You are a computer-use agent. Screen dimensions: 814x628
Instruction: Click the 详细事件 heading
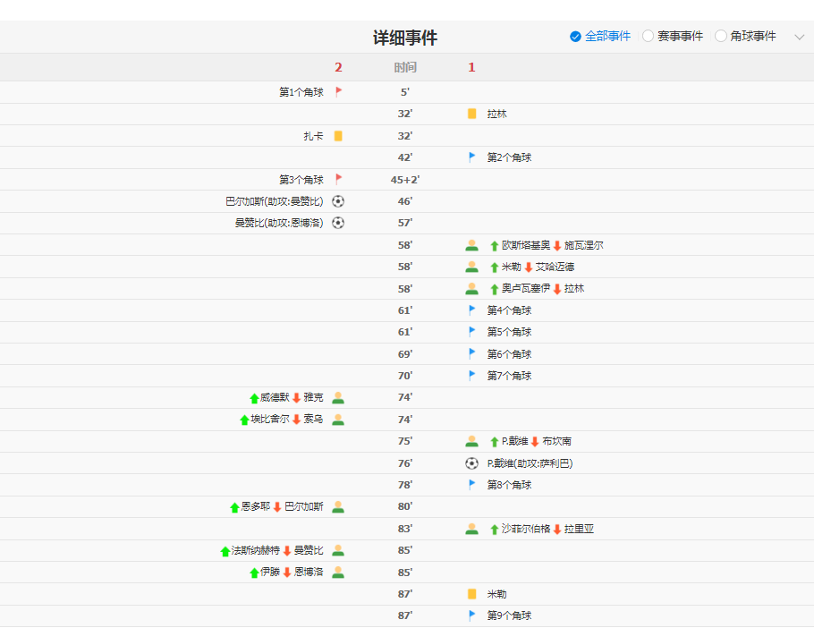click(x=405, y=38)
